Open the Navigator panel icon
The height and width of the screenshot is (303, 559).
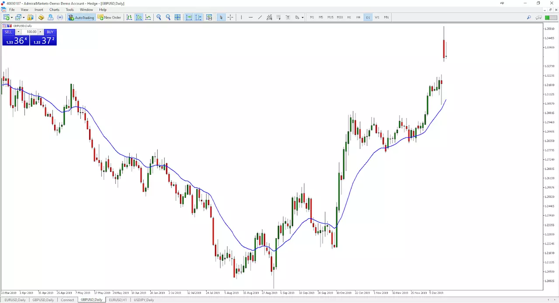coord(51,17)
